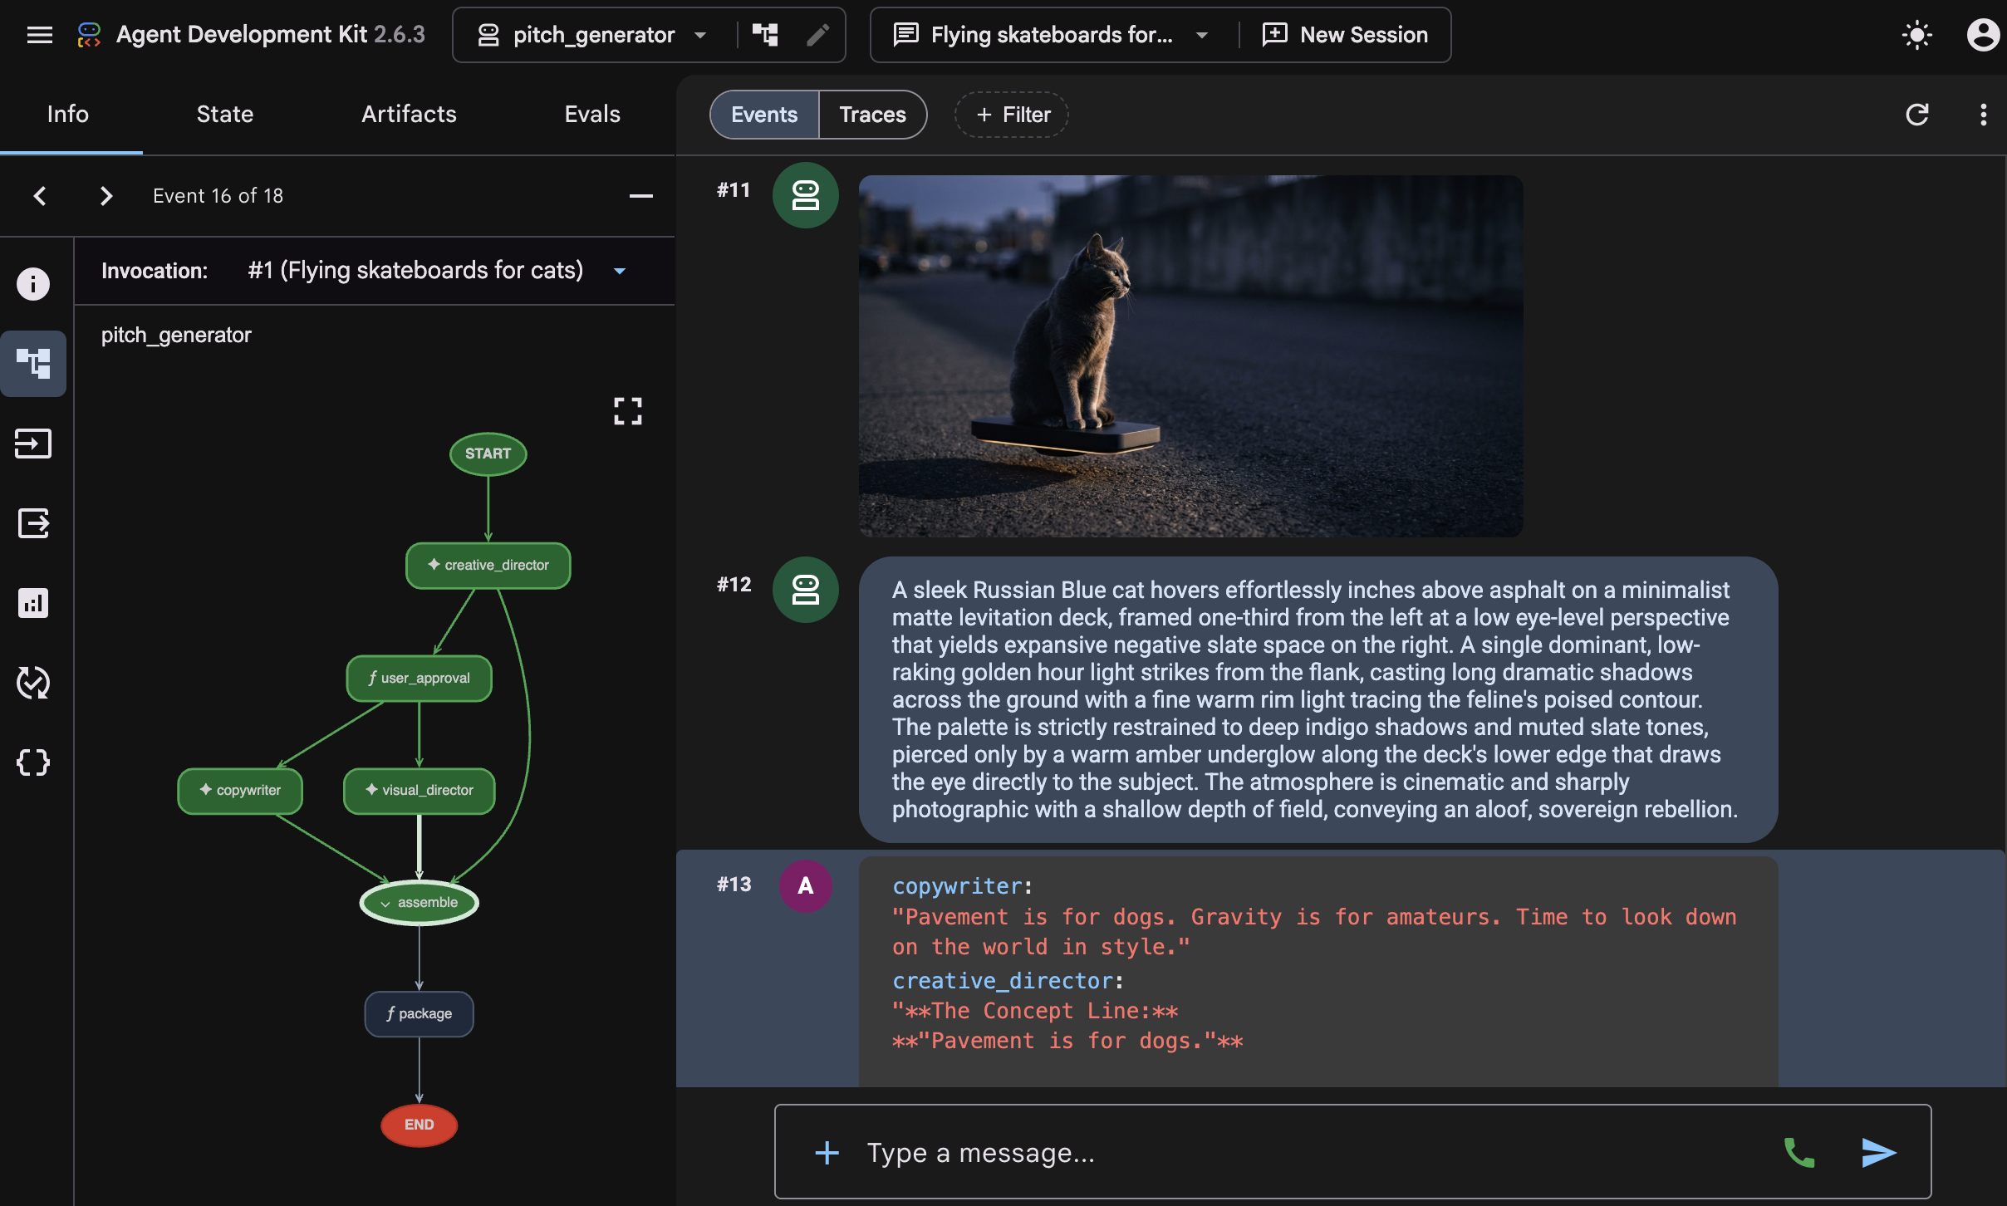Click the Type a message input field
The height and width of the screenshot is (1206, 2007).
pyautogui.click(x=1313, y=1152)
